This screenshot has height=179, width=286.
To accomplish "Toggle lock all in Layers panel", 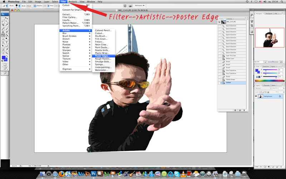I will (x=268, y=92).
